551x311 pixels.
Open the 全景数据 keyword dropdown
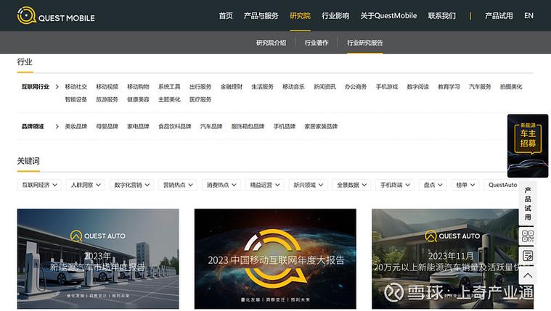click(x=351, y=185)
